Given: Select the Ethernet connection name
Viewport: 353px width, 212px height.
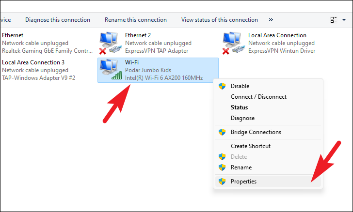Looking at the screenshot, I should click(13, 35).
